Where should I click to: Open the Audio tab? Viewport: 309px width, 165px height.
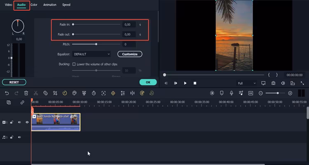(x=21, y=5)
